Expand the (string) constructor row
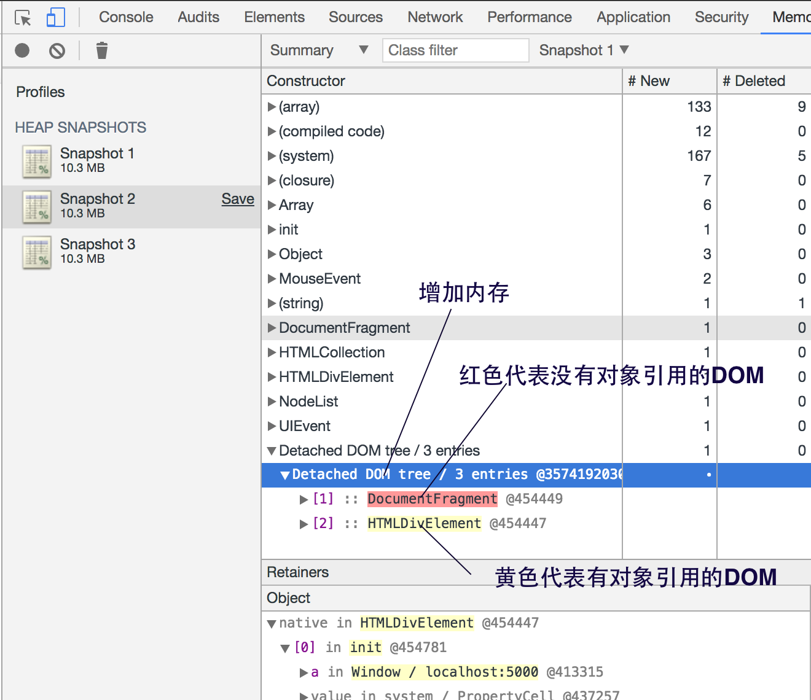 272,303
